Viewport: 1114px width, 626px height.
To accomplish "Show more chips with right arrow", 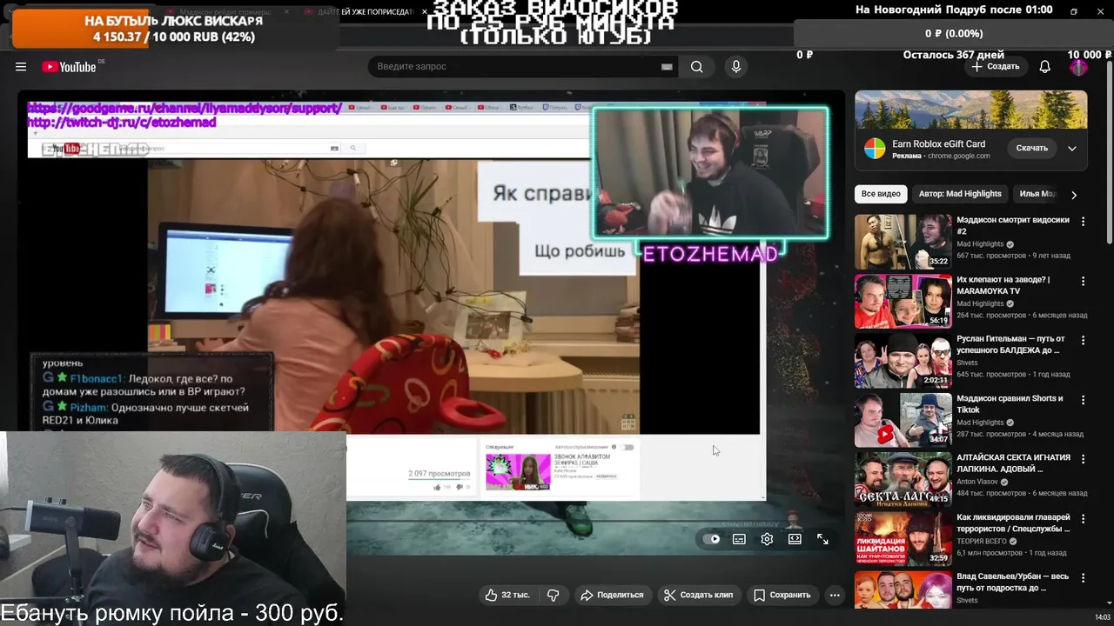I will [1074, 195].
